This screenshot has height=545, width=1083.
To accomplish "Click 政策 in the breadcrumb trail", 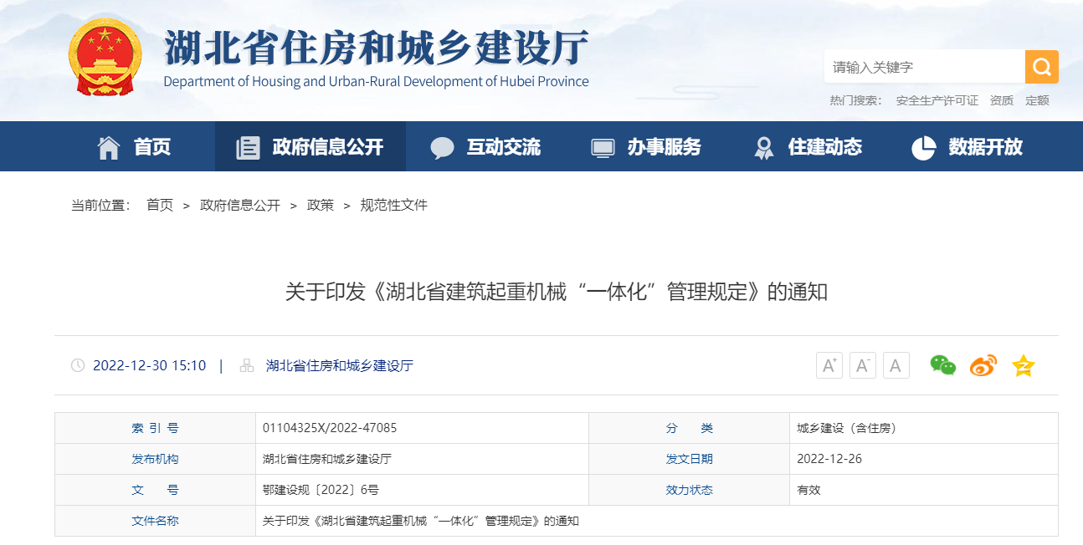I will (x=320, y=205).
